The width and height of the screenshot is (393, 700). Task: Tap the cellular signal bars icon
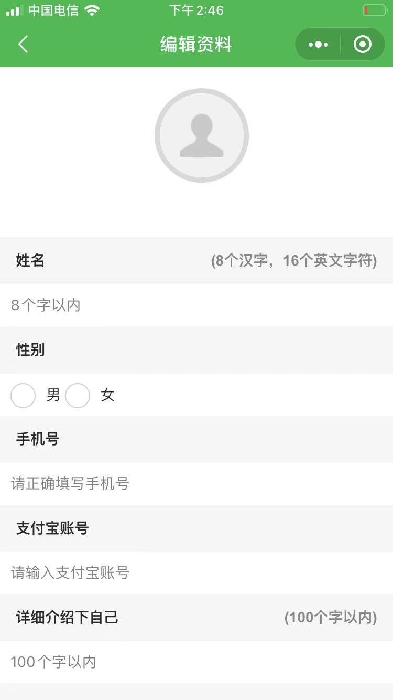pos(15,10)
